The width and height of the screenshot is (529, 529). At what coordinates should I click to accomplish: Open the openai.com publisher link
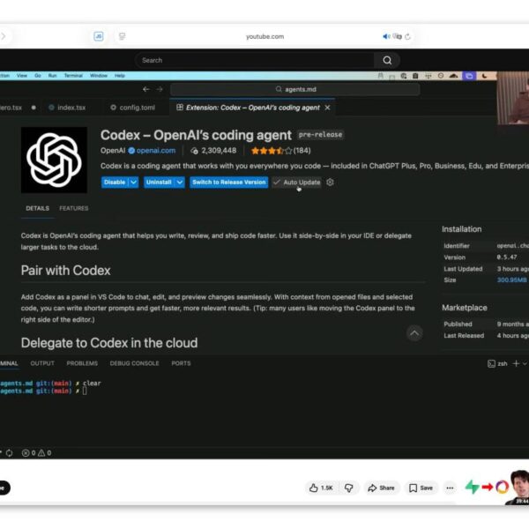tap(156, 151)
